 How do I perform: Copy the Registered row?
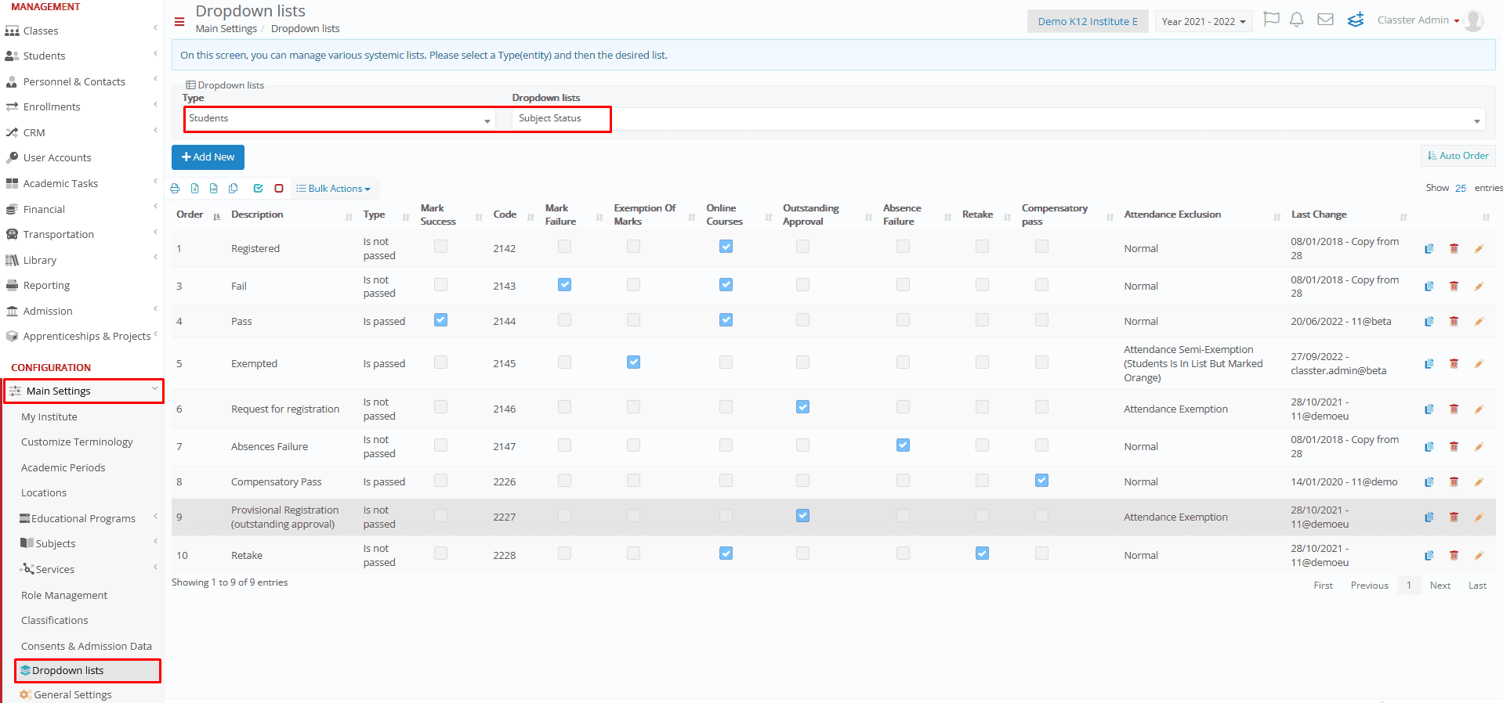tap(1429, 249)
